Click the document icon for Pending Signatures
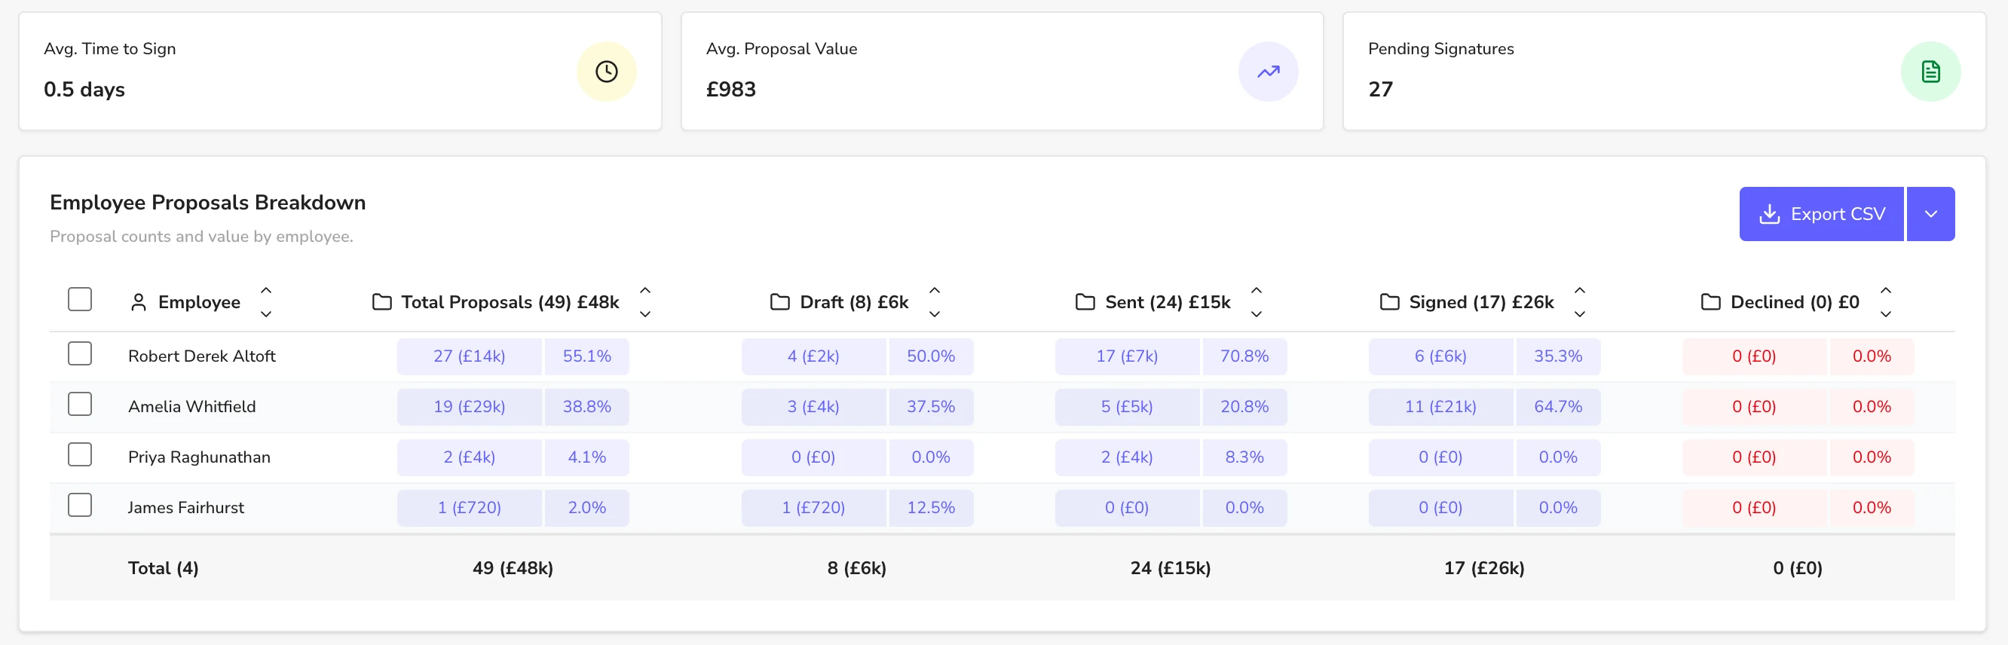The width and height of the screenshot is (2008, 645). point(1931,72)
